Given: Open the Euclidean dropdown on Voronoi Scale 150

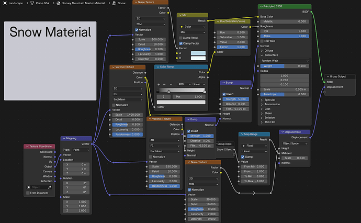Looking at the screenshot, I should (x=164, y=151).
